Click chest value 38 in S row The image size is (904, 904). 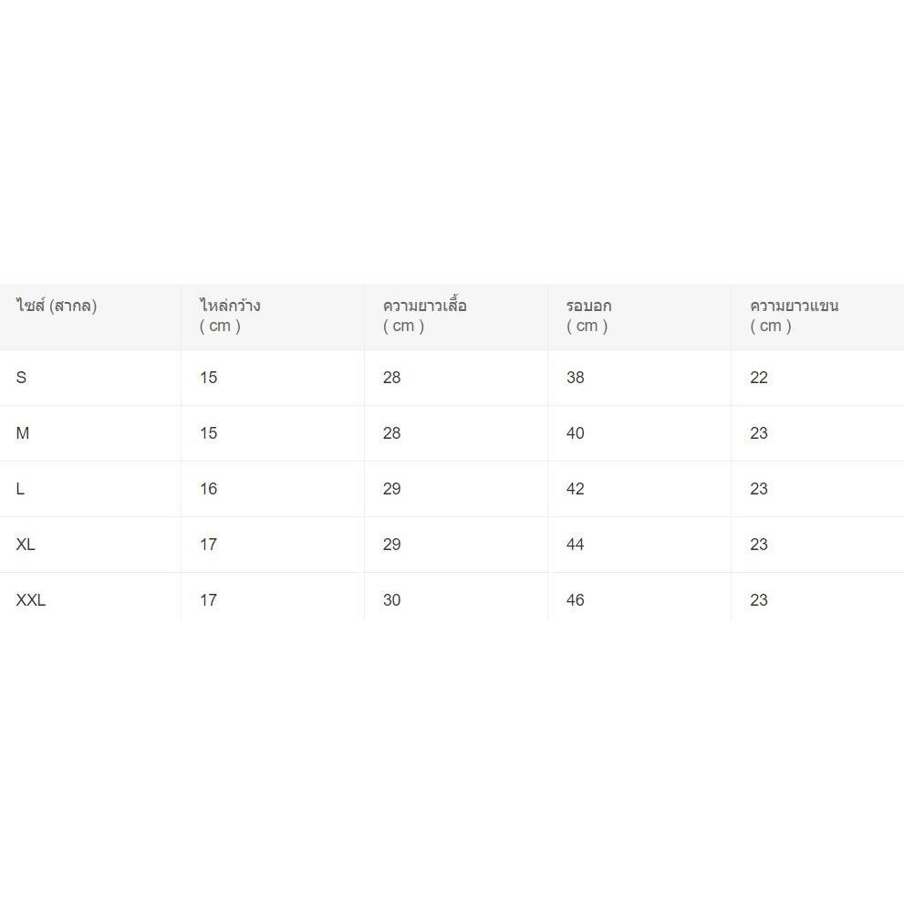(x=576, y=378)
